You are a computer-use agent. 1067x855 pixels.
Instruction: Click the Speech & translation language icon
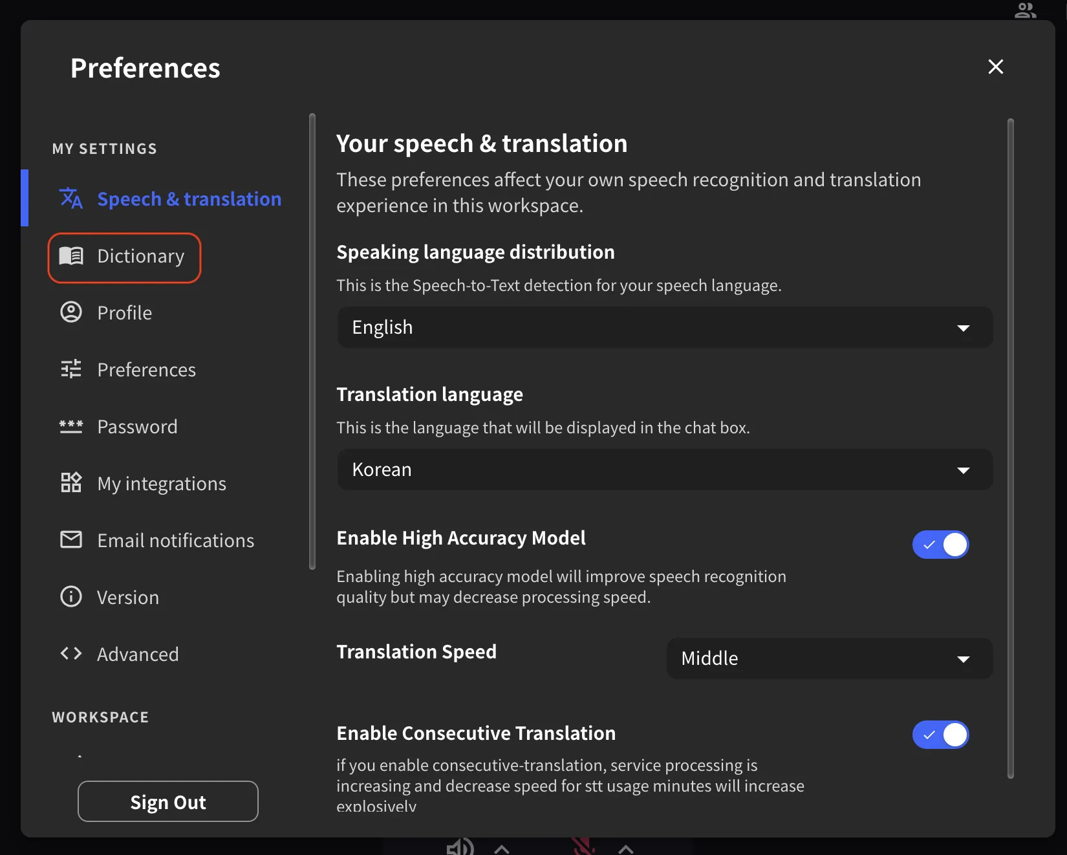coord(70,199)
